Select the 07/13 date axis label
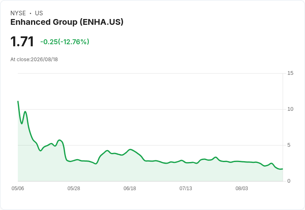 pyautogui.click(x=186, y=188)
